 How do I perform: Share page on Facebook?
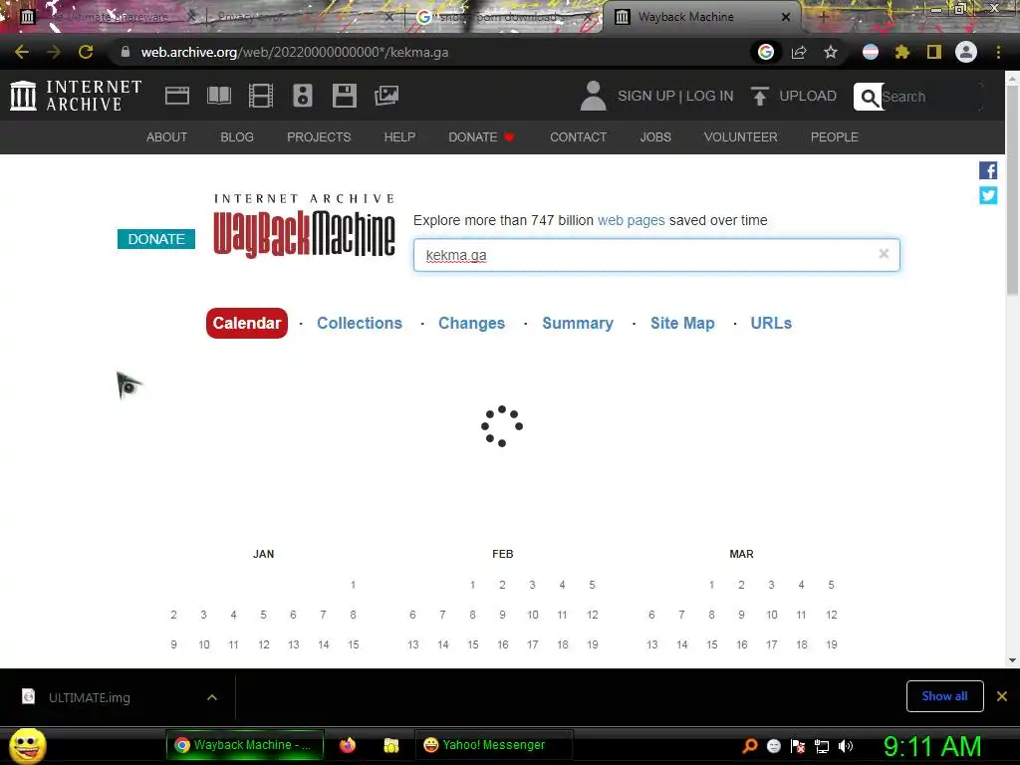pyautogui.click(x=988, y=170)
